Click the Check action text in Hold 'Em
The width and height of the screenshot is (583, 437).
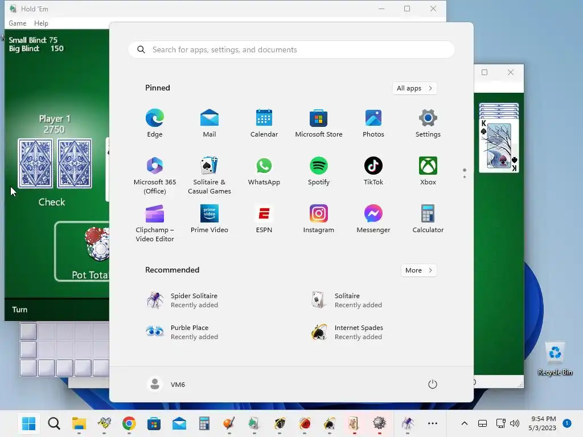click(x=52, y=202)
